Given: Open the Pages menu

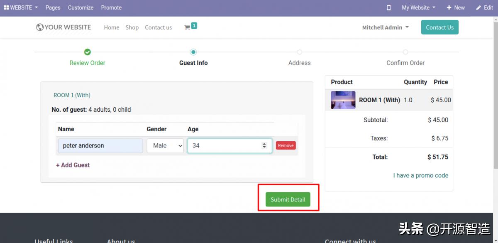Looking at the screenshot, I should tap(53, 7).
